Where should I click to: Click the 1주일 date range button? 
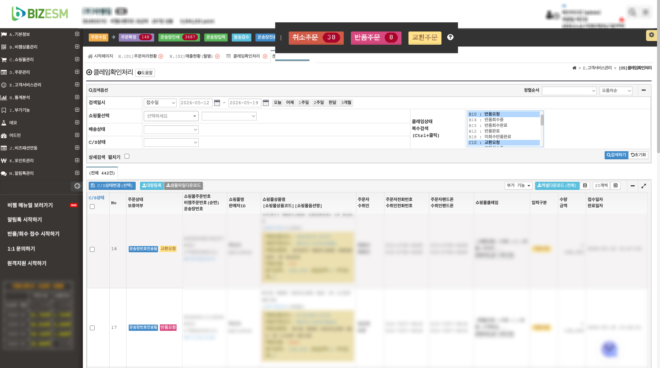click(304, 103)
